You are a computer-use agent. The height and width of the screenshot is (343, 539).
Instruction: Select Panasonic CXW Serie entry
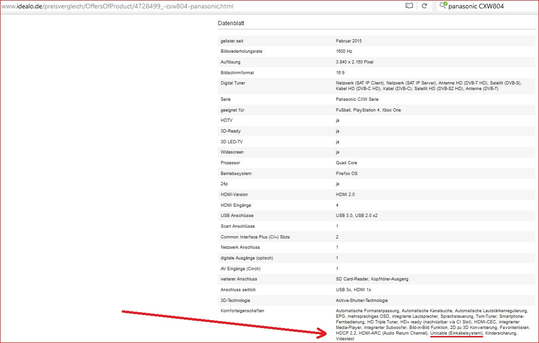pyautogui.click(x=357, y=99)
